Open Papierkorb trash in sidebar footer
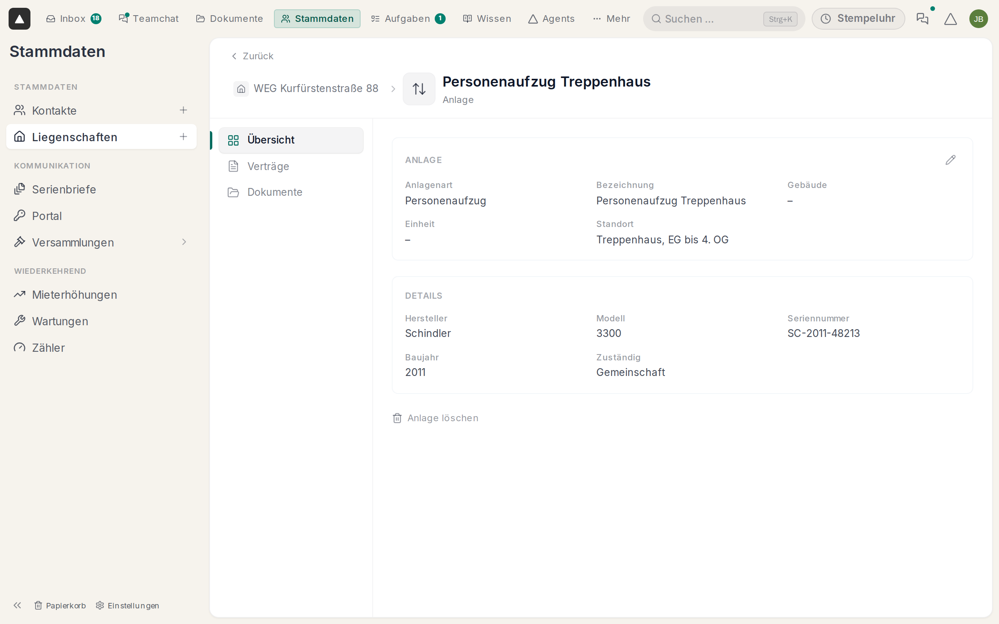 click(60, 605)
